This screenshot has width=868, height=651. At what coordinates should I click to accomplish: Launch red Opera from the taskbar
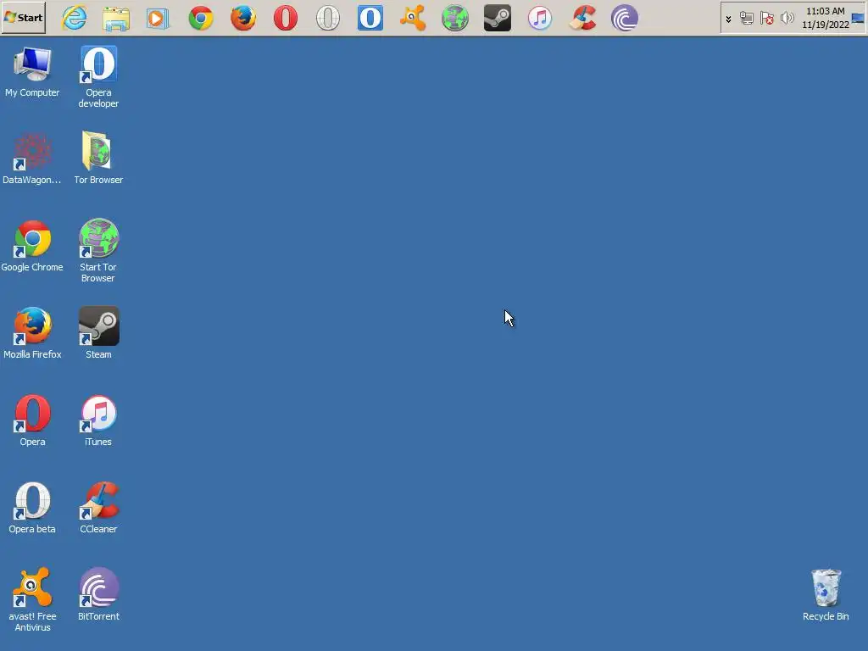tap(286, 19)
